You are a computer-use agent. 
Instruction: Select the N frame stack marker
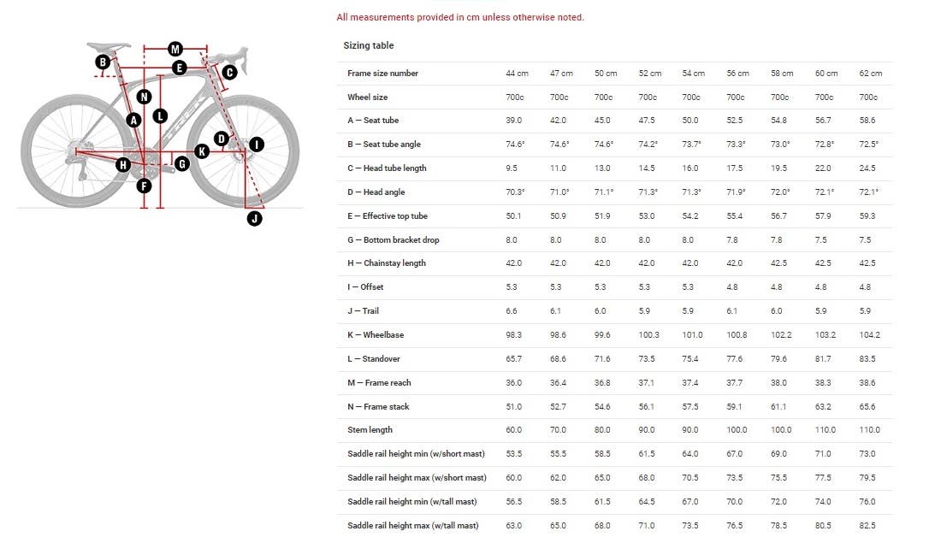[x=144, y=97]
